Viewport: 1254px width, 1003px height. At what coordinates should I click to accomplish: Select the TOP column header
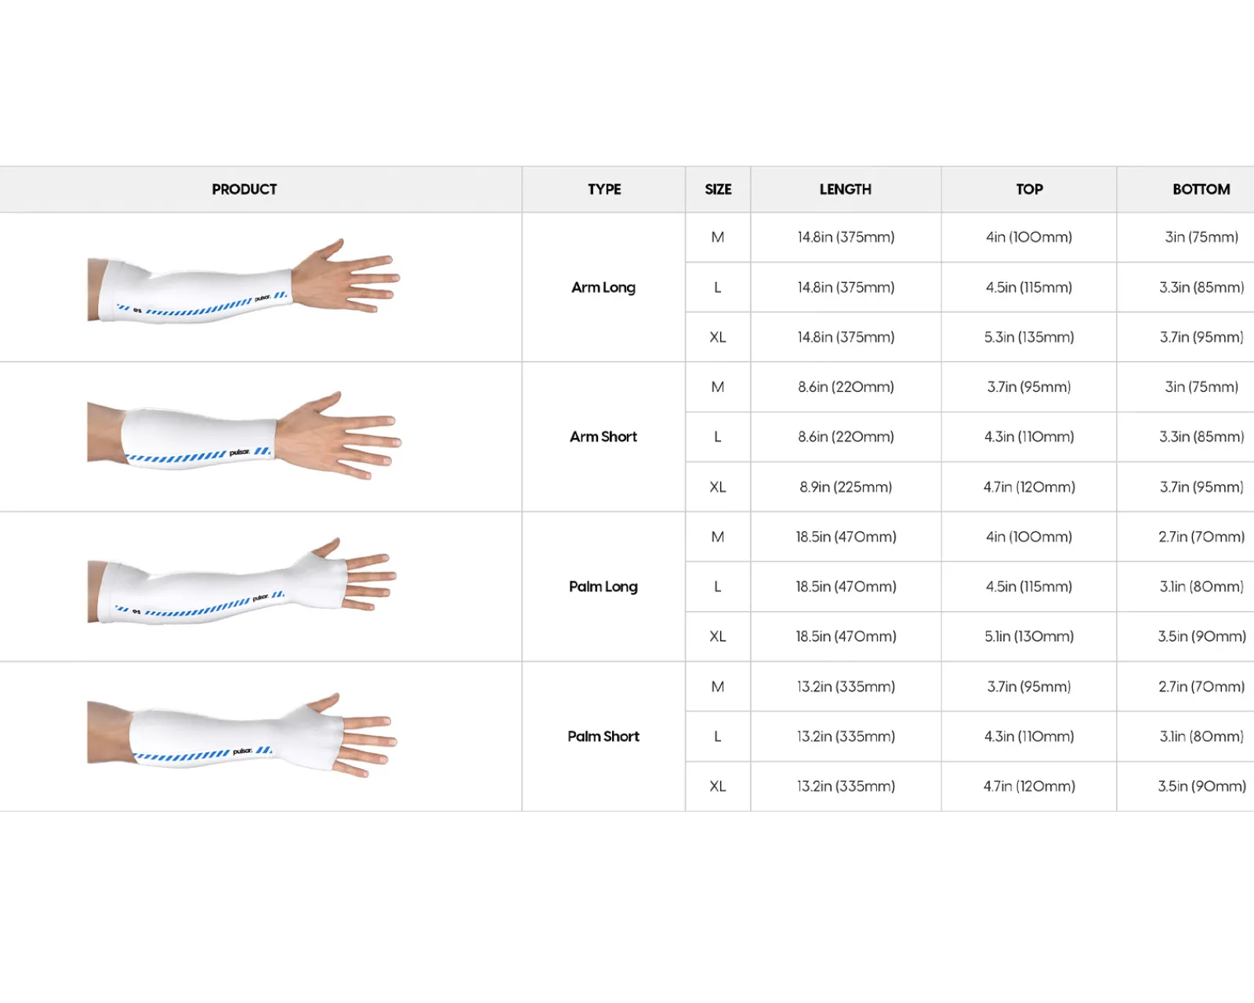click(x=1029, y=189)
